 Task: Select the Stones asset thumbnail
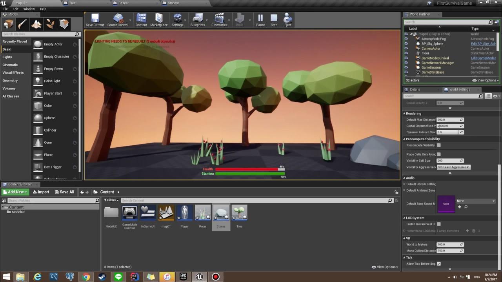click(221, 213)
